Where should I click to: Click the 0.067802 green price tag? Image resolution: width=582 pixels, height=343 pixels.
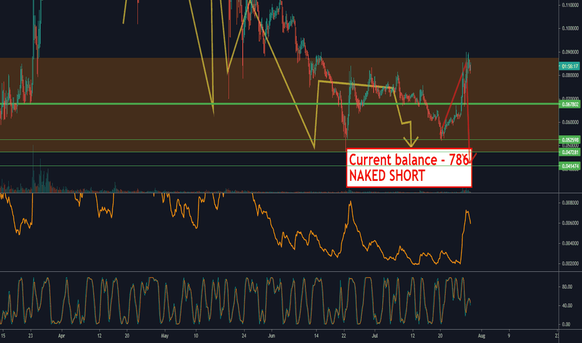[570, 105]
